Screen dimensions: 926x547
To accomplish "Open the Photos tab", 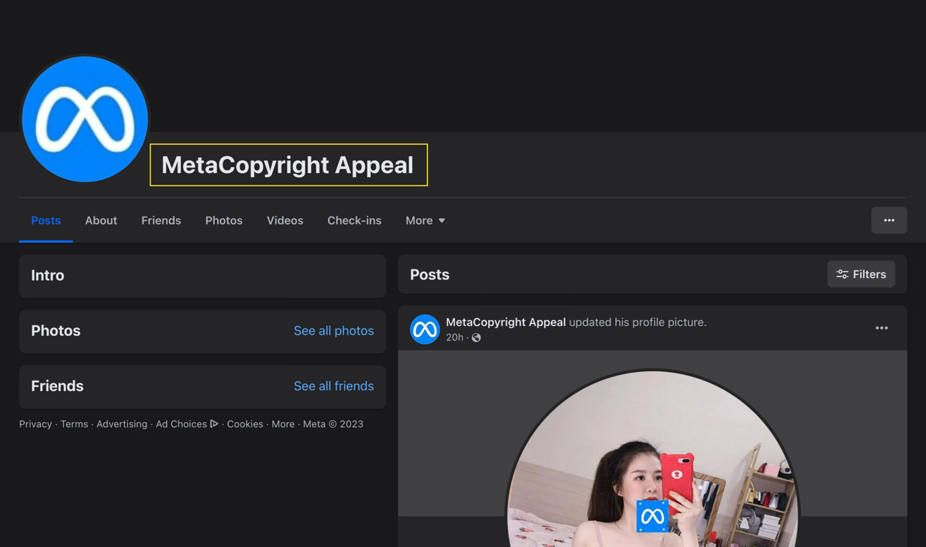I will click(x=224, y=220).
